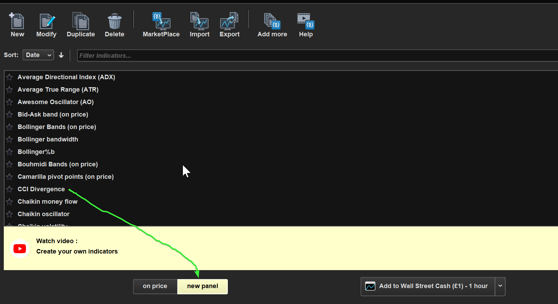Click the Export indicator icon
Screen dimensions: 558x304
[230, 21]
